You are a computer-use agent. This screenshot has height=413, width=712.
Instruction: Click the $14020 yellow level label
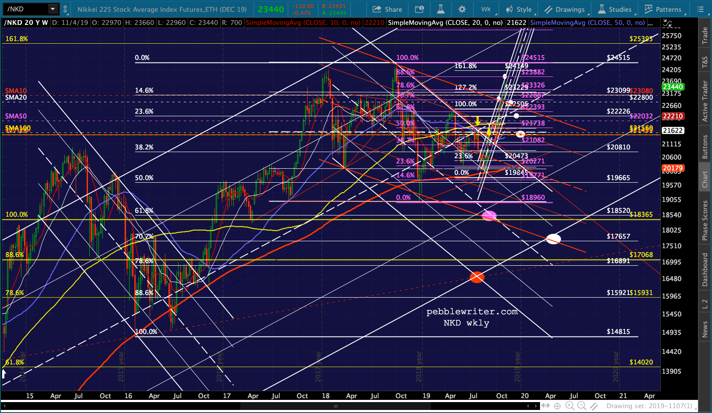tap(641, 362)
